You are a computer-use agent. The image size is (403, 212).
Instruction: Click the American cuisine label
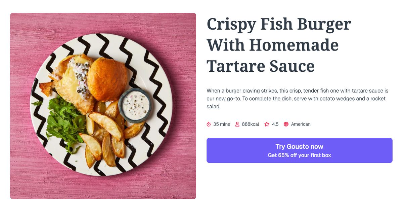click(x=301, y=124)
